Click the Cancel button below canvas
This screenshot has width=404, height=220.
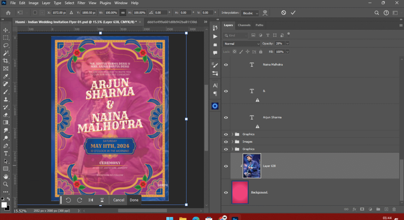(119, 200)
